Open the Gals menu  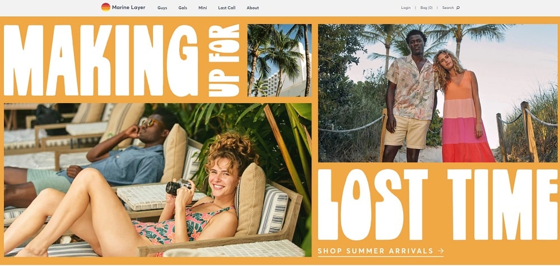[183, 8]
